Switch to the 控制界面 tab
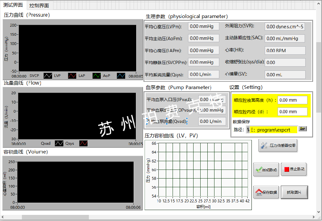322x221 pixels. 39,5
